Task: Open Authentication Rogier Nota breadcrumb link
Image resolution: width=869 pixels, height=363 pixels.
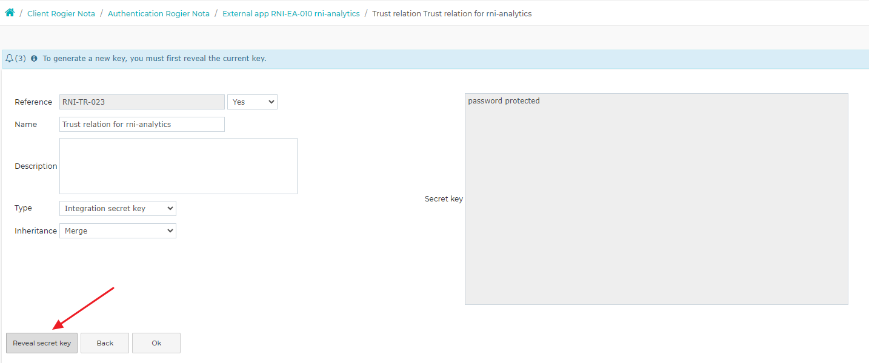Action: [159, 13]
